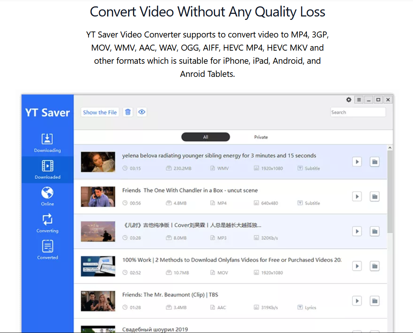This screenshot has width=413, height=333.
Task: Click the WMV format label
Action: [223, 168]
